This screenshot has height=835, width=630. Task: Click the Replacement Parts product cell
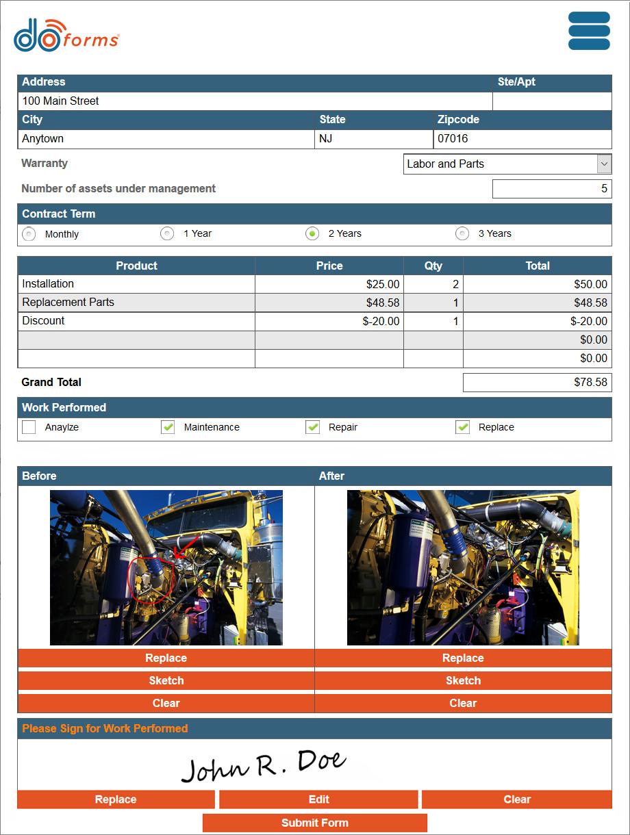coord(136,303)
